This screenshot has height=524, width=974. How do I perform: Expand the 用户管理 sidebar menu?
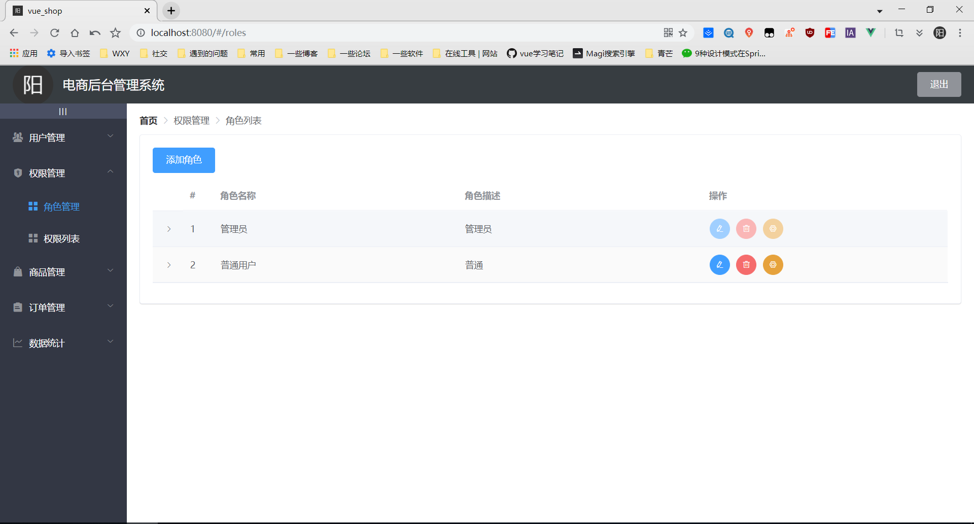tap(63, 137)
